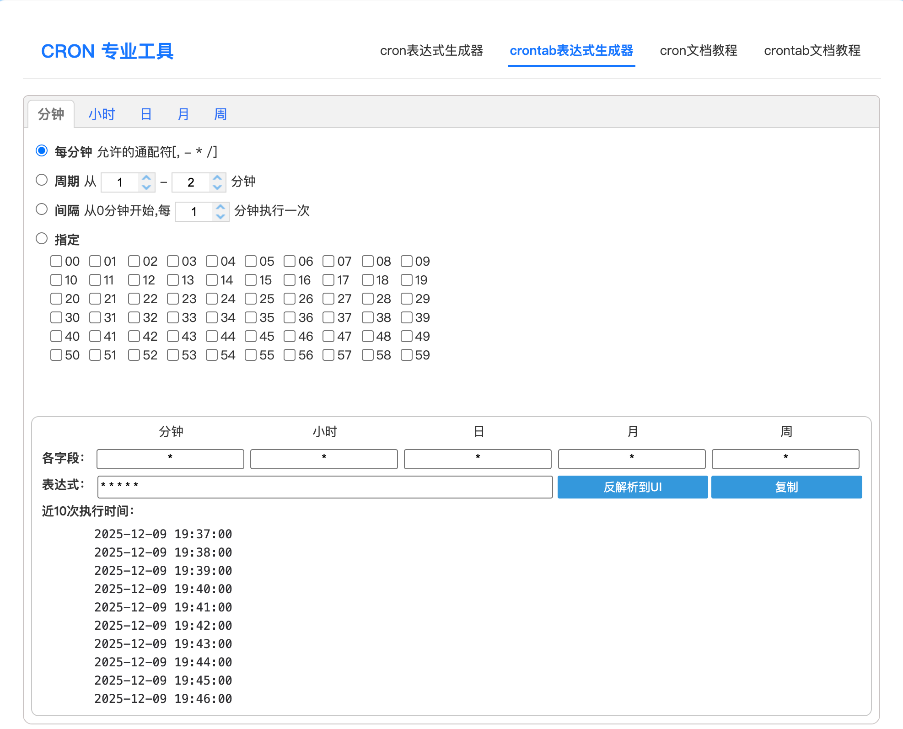Decrease the 周期 start minute stepper

[146, 187]
